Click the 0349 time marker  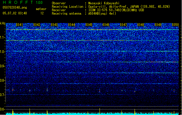coord(158,25)
